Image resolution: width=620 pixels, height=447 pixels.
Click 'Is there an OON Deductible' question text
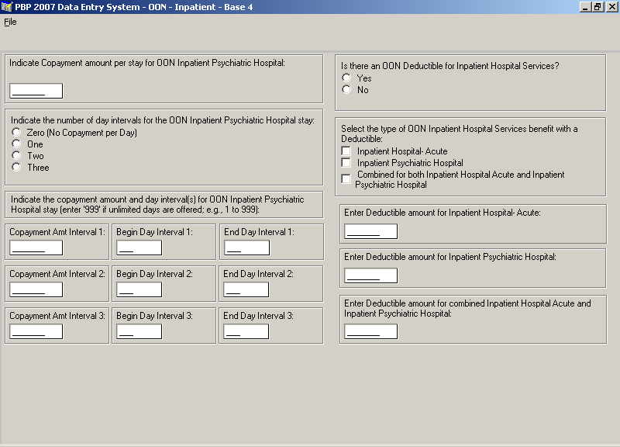coord(450,66)
